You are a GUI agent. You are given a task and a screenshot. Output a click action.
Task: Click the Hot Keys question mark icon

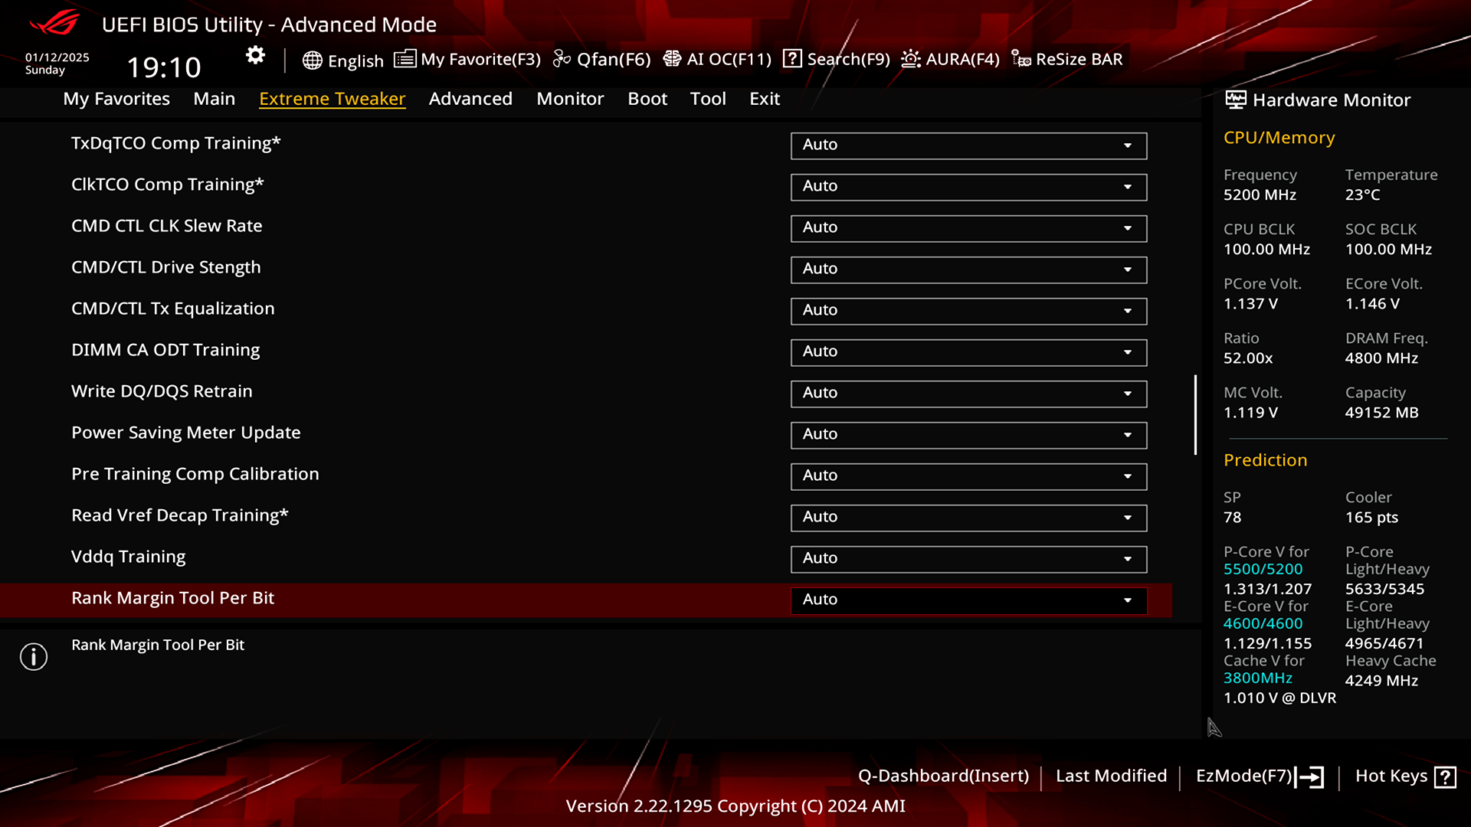click(x=1445, y=777)
